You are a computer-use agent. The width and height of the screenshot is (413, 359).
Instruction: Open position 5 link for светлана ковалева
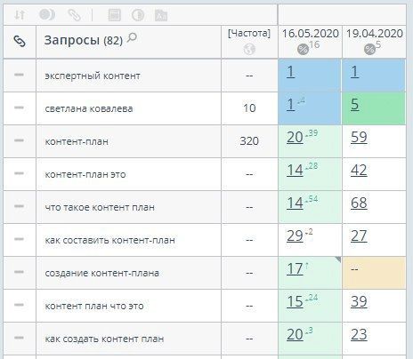[355, 105]
